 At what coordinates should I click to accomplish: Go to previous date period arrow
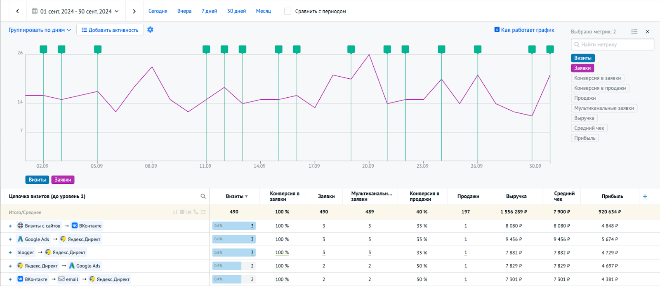pos(17,12)
